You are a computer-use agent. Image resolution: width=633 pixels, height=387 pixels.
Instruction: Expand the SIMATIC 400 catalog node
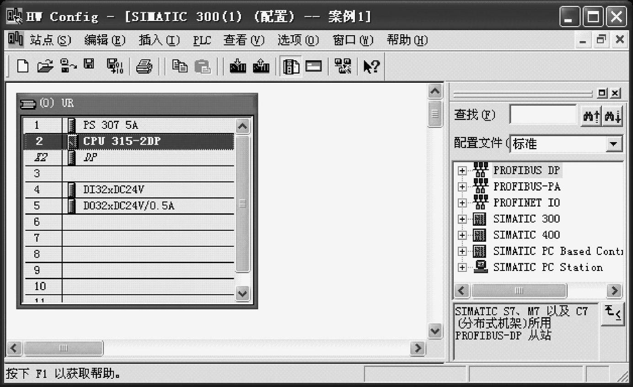[x=462, y=235]
